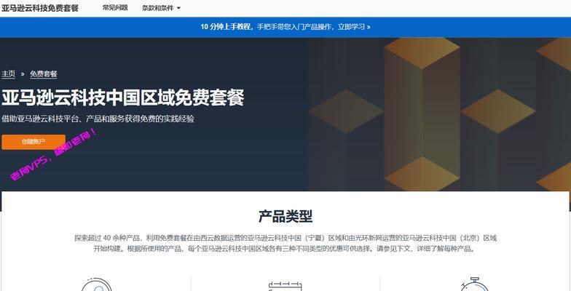Go to 主页 breadcrumb

(9, 74)
